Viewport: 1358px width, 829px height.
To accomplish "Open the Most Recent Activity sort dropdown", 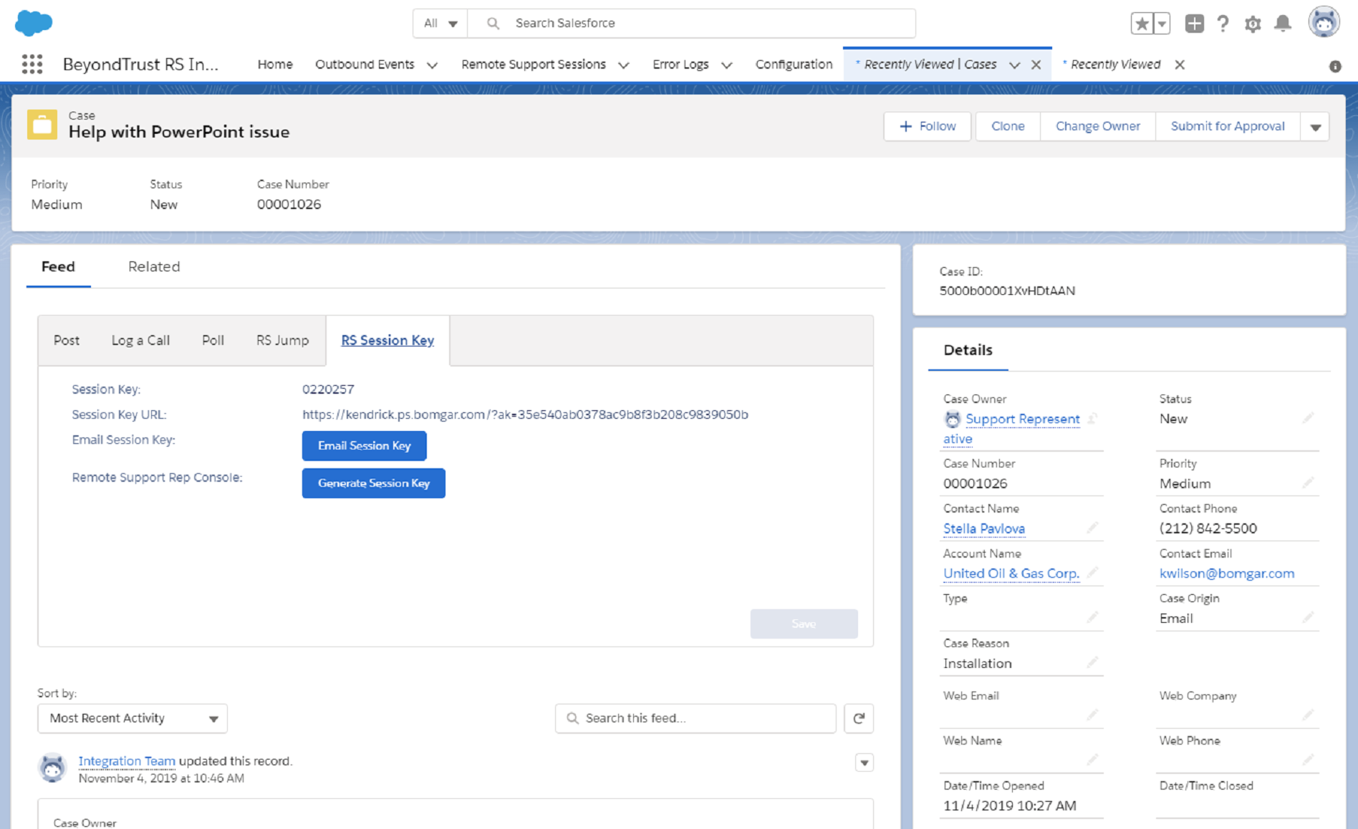I will click(132, 718).
